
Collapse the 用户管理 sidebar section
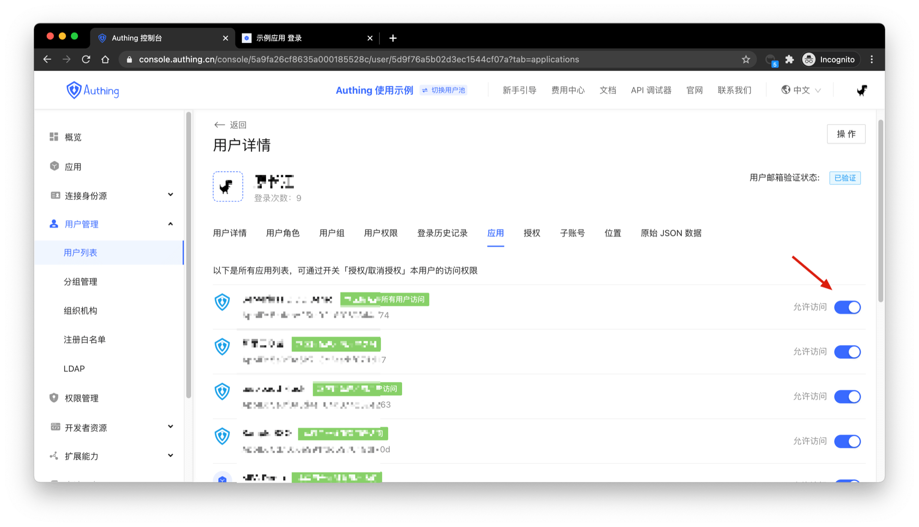tap(170, 224)
